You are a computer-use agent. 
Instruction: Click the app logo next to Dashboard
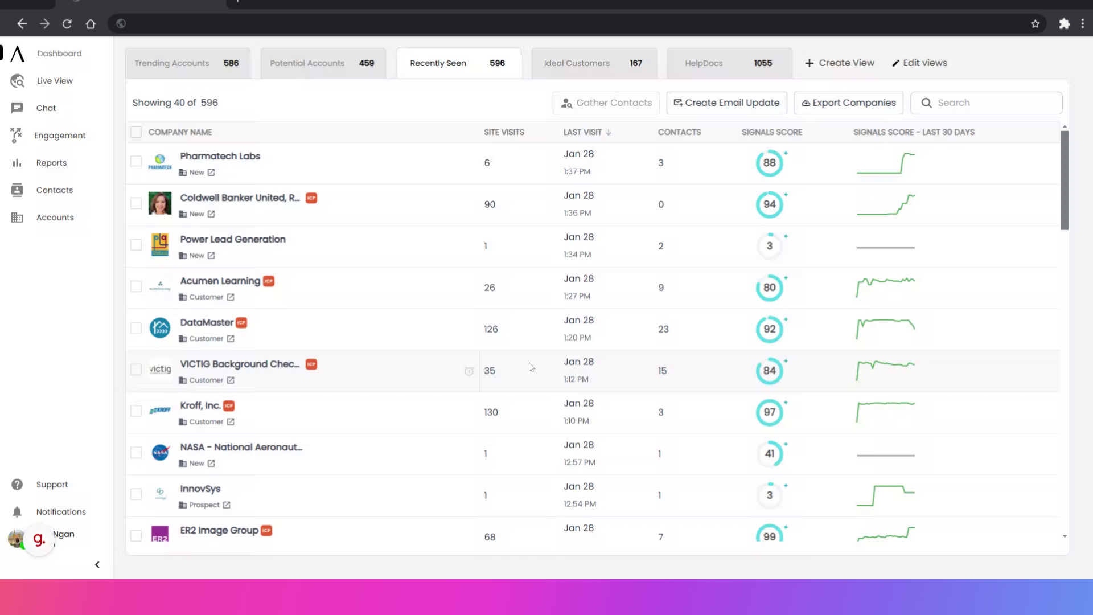tap(18, 54)
